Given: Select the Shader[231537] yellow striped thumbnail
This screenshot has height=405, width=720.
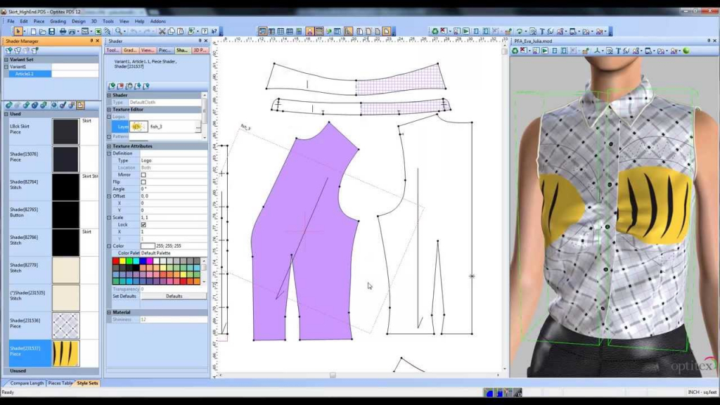Looking at the screenshot, I should (x=65, y=353).
